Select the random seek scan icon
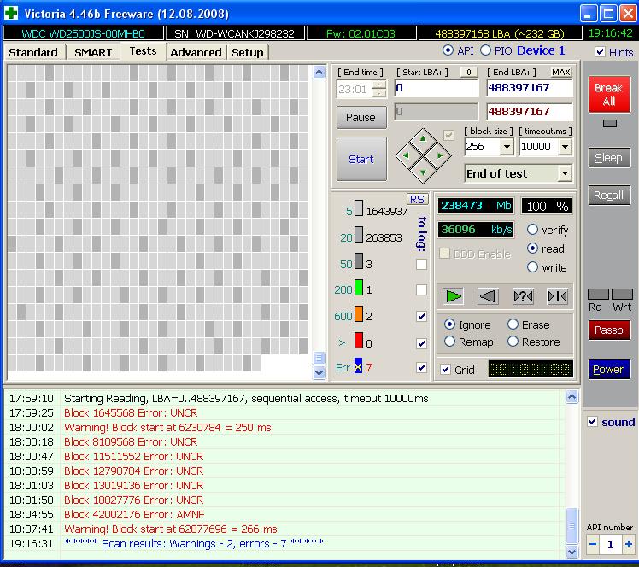Screen dimensions: 639x567 523,296
